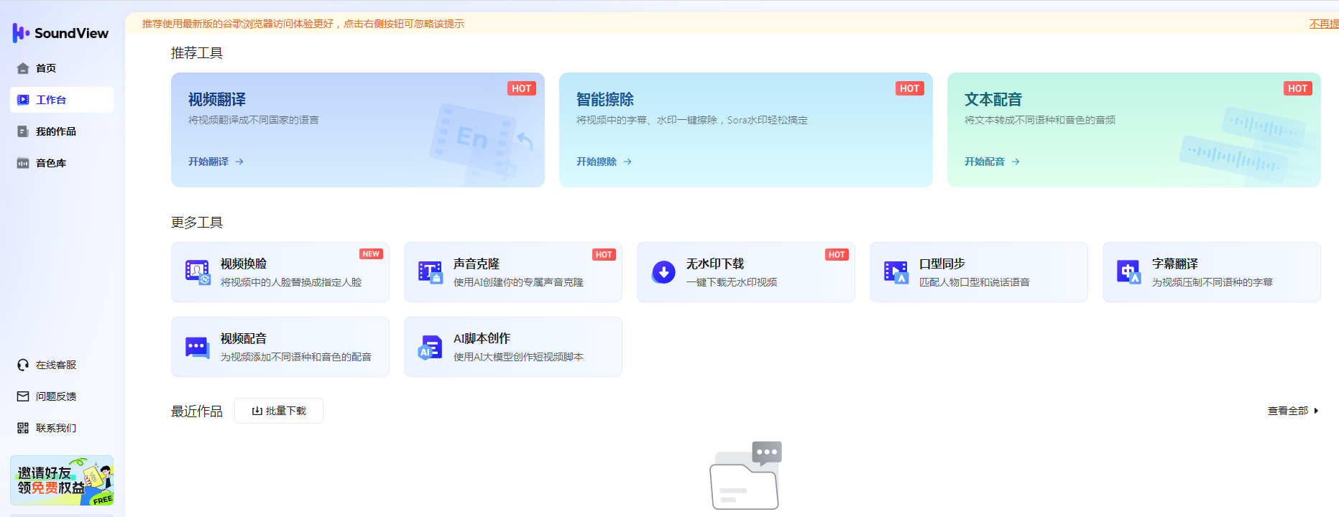
Task: Click the 开始配音 link
Action: click(x=993, y=162)
